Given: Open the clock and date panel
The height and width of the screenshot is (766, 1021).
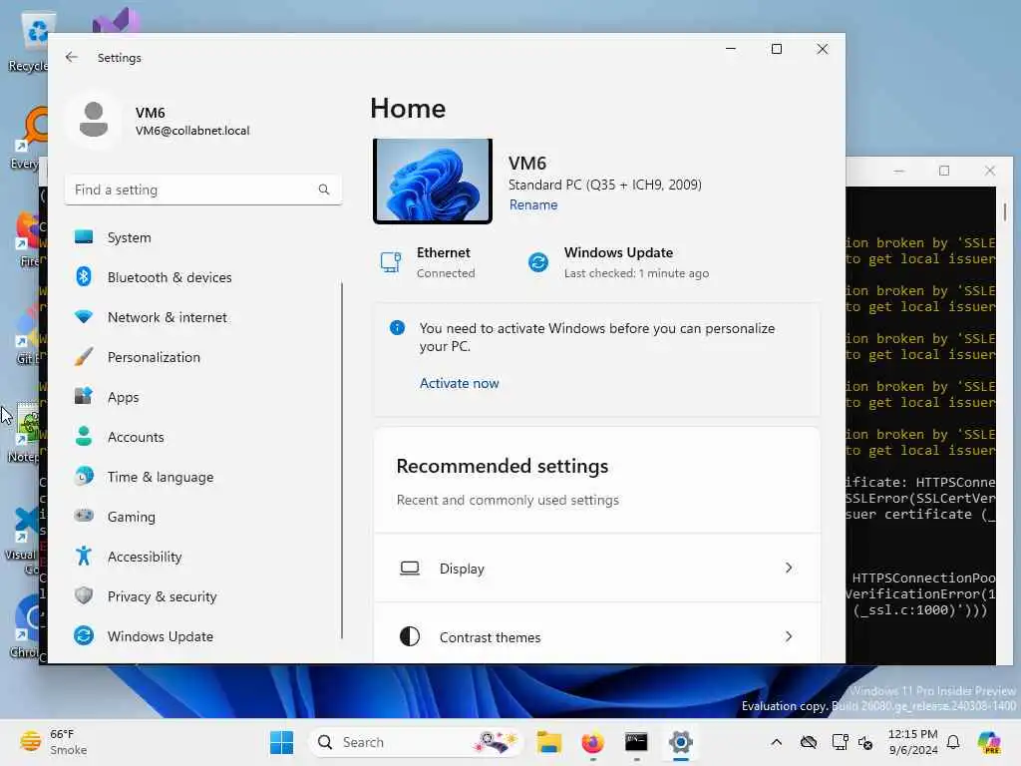Looking at the screenshot, I should click(913, 742).
